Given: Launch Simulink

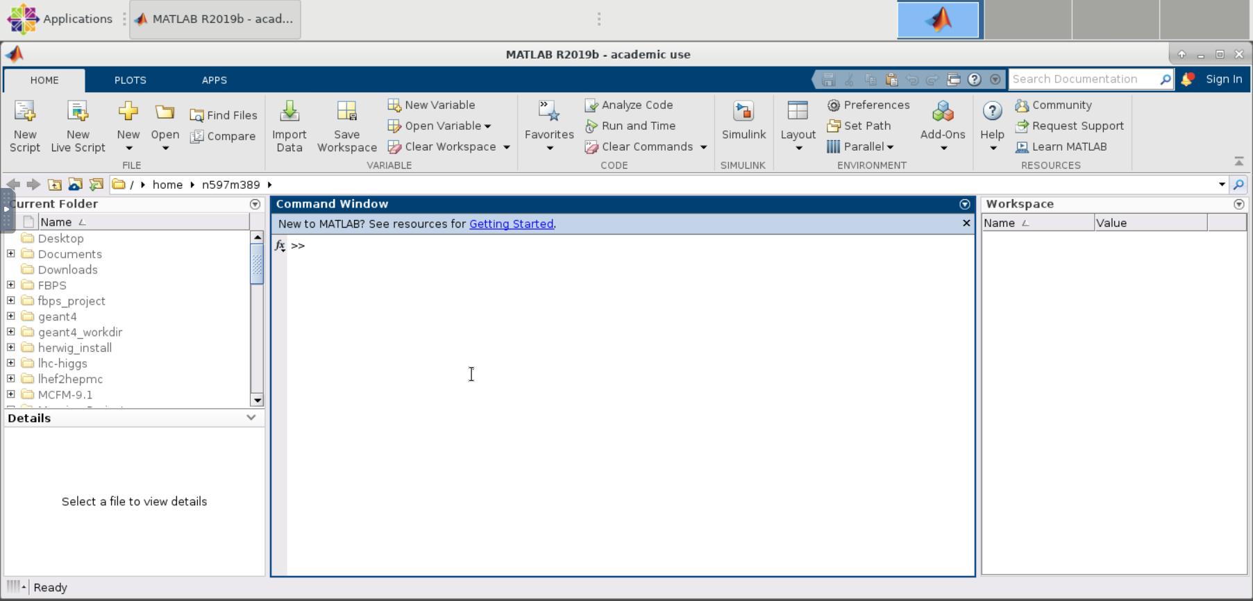Looking at the screenshot, I should pos(743,121).
